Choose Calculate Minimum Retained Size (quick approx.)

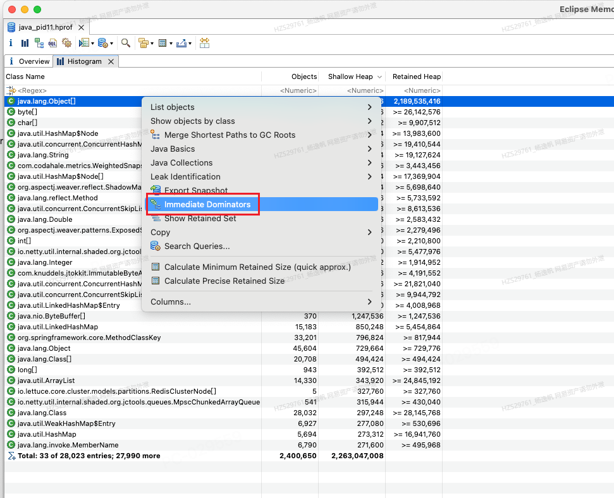coord(261,267)
